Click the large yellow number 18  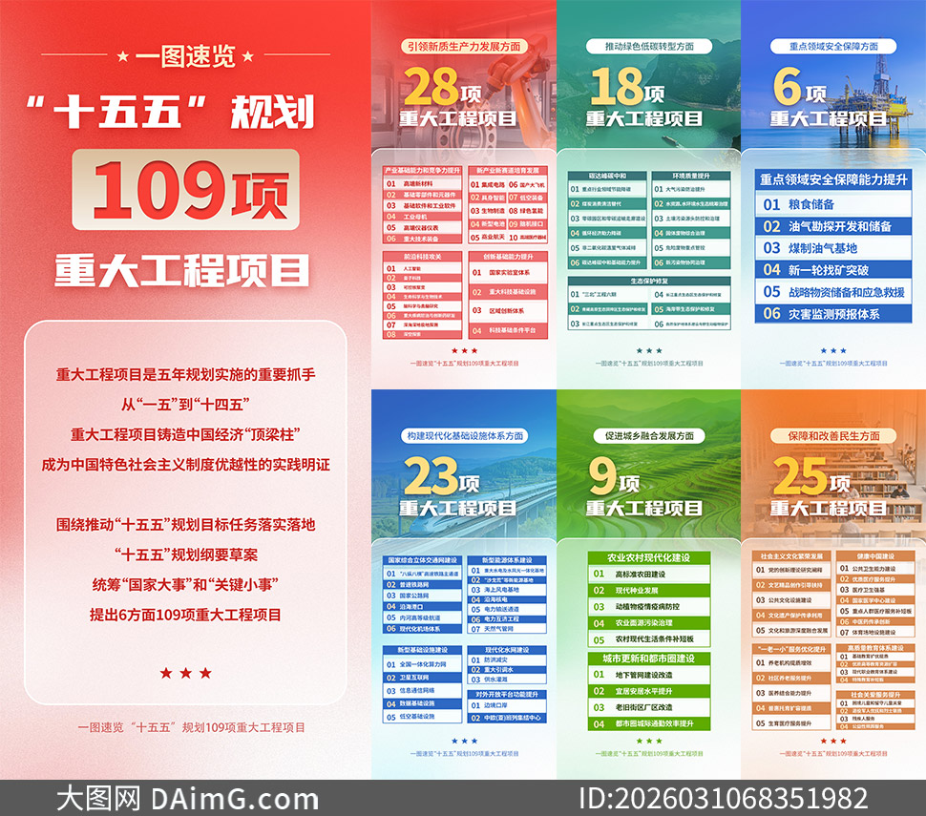pyautogui.click(x=615, y=88)
